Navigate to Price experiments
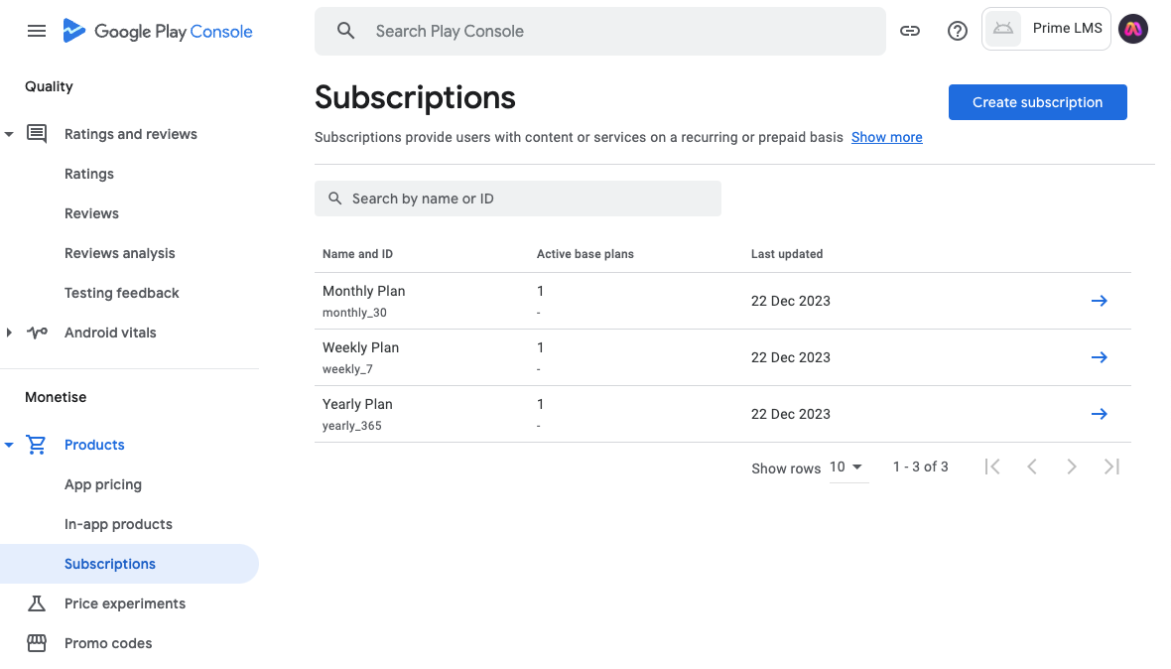The image size is (1171, 669). click(124, 603)
